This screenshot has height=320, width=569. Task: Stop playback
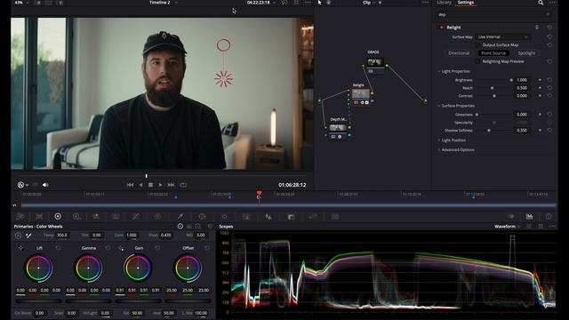(x=150, y=185)
